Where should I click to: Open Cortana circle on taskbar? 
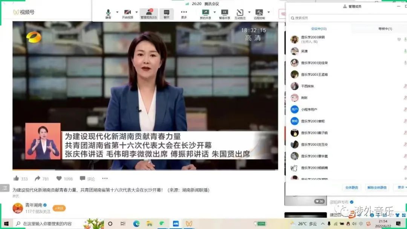point(110,224)
